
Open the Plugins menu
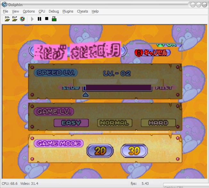pyautogui.click(x=68, y=11)
